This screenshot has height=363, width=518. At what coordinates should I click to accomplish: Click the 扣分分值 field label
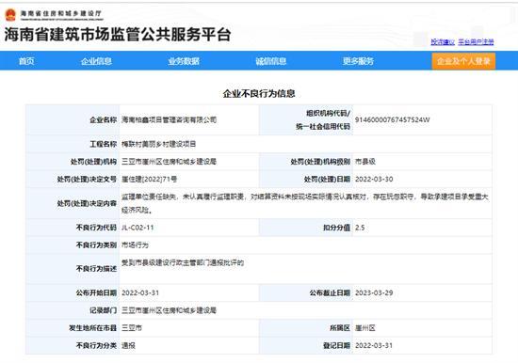tap(336, 228)
